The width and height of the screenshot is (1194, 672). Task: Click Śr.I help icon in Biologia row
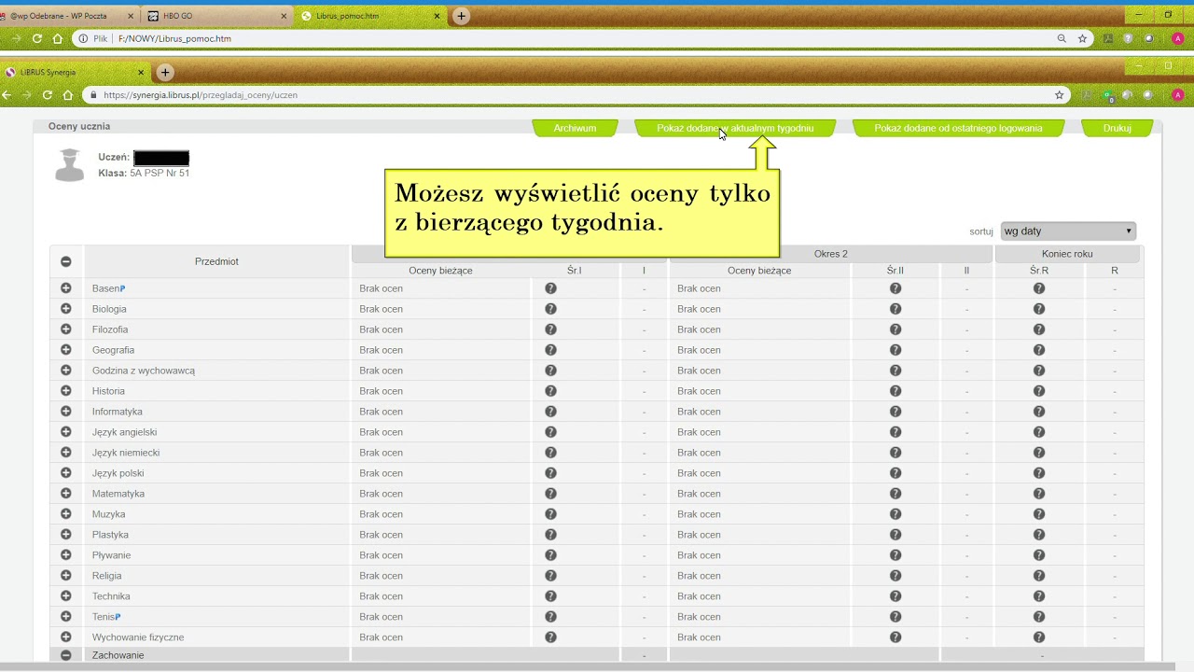pyautogui.click(x=550, y=309)
